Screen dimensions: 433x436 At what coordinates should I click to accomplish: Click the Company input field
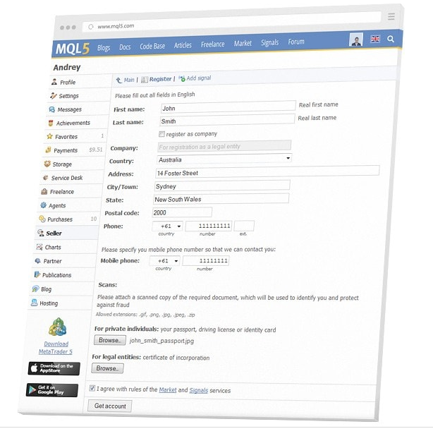point(224,146)
